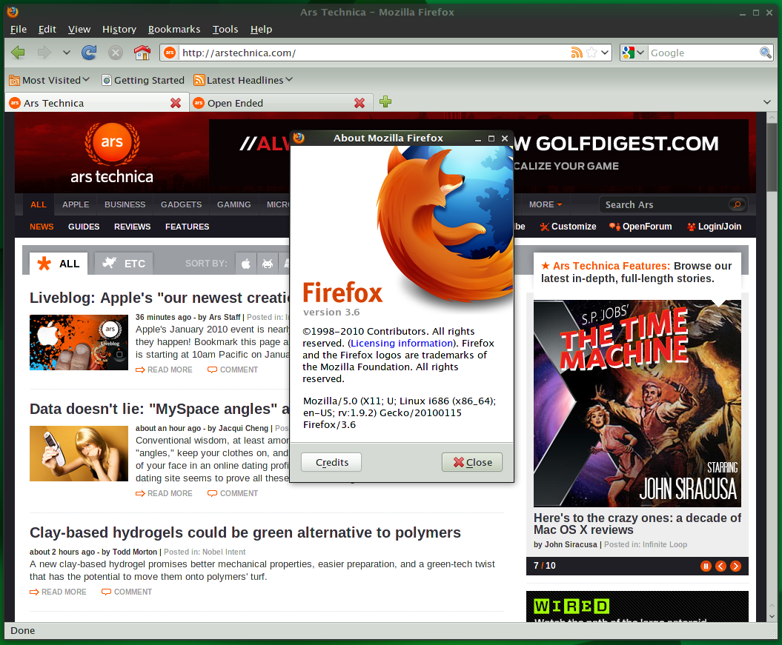
Task: Click the ars site icon in address bar
Action: click(x=170, y=53)
